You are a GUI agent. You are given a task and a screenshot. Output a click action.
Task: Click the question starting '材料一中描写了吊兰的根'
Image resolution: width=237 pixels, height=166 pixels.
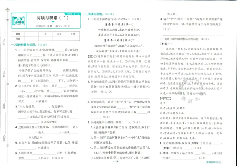pos(191,156)
